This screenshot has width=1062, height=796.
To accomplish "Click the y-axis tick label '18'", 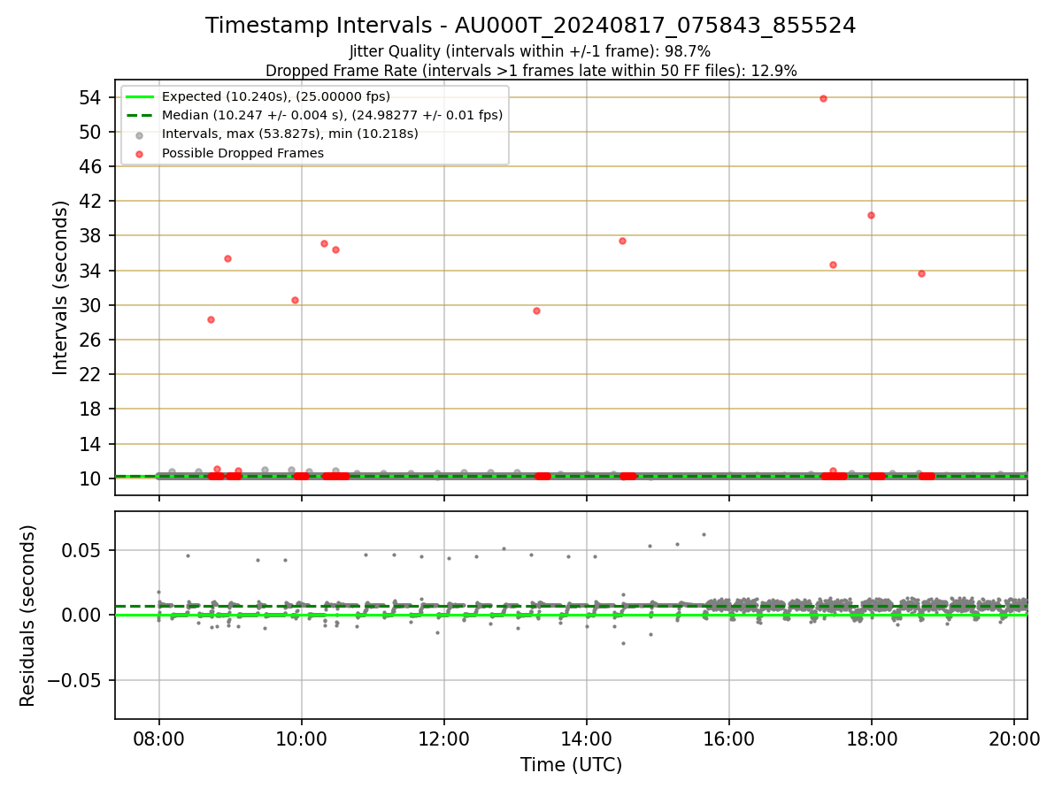I will (91, 409).
